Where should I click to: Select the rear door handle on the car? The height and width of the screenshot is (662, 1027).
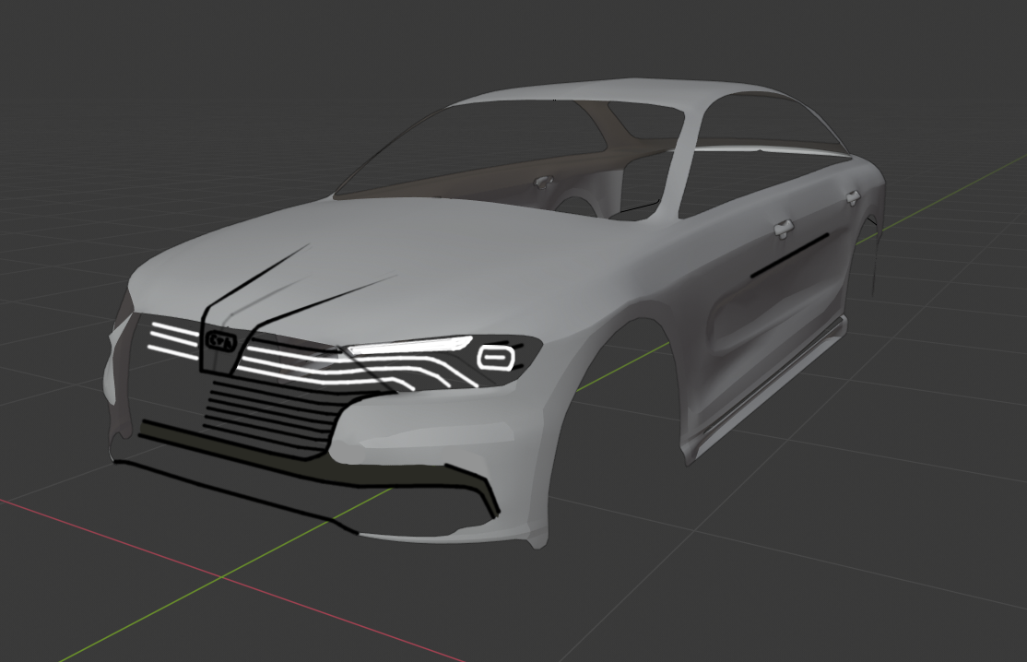coord(852,197)
